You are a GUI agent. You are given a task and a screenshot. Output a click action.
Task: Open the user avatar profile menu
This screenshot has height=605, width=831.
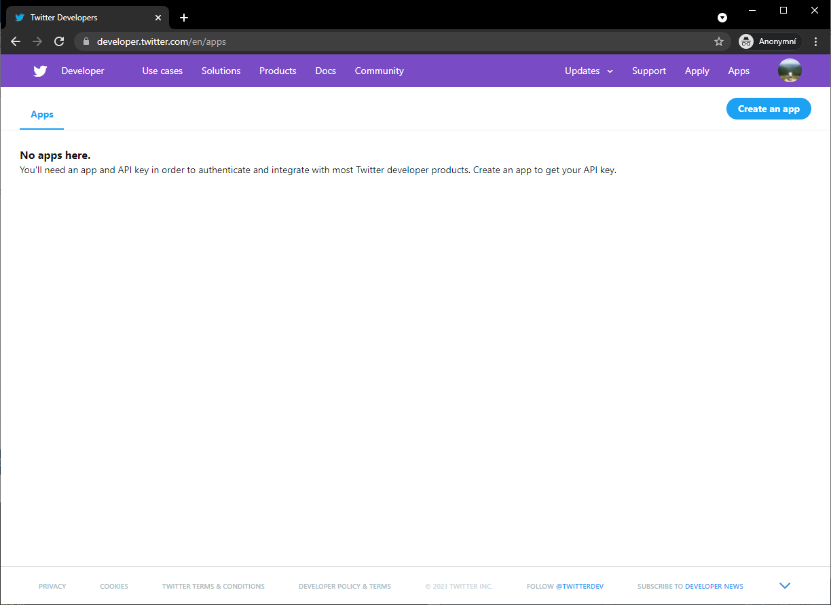coord(790,71)
